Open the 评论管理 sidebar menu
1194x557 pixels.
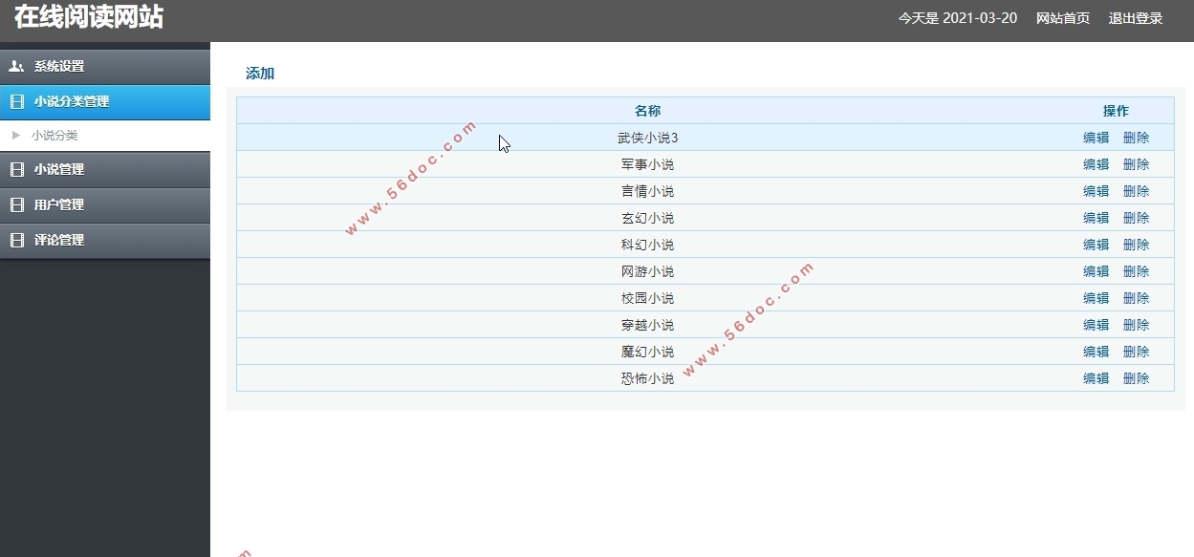(x=59, y=240)
